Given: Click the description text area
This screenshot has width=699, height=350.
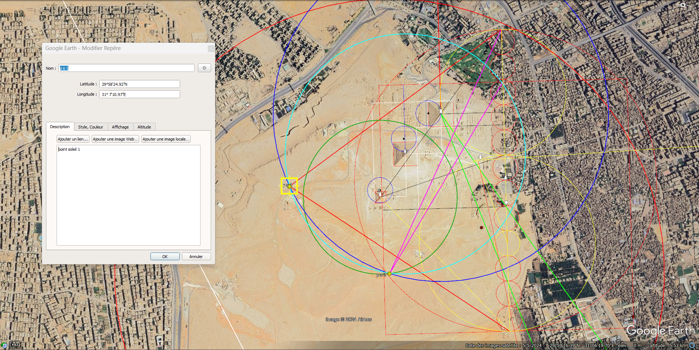Looking at the screenshot, I should [x=129, y=195].
